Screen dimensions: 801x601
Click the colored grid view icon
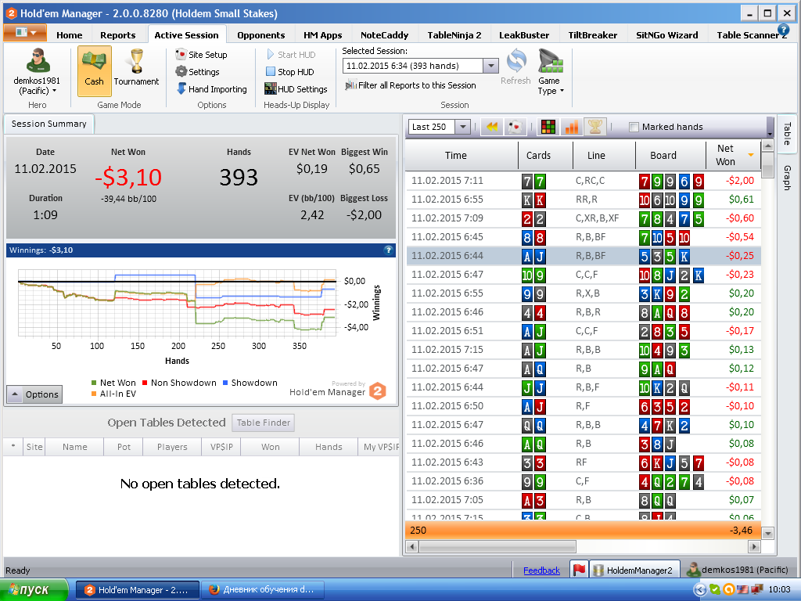548,127
